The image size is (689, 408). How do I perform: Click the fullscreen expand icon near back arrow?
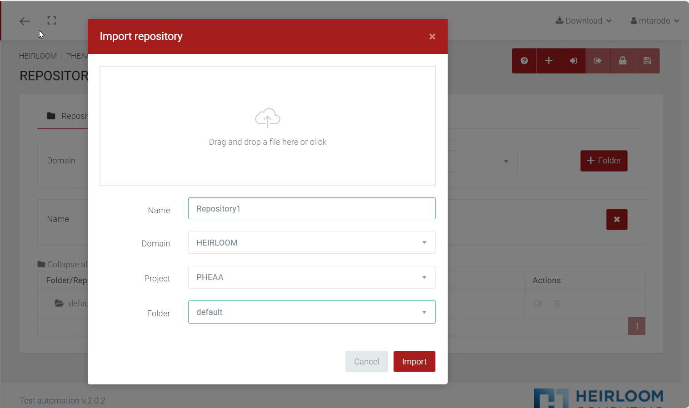[x=51, y=20]
